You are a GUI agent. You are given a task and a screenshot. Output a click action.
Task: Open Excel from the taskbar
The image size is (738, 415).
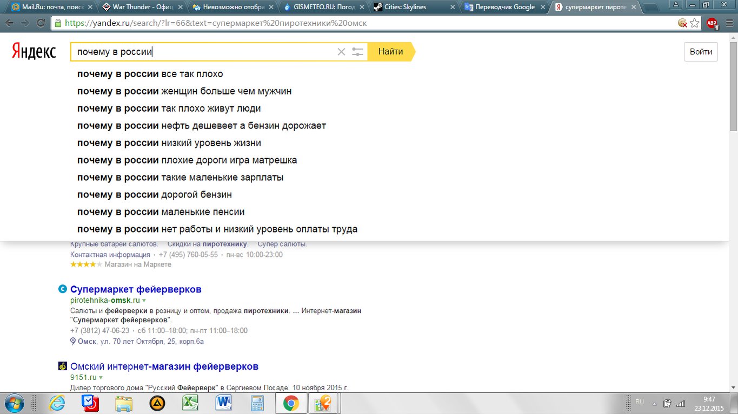click(x=190, y=403)
